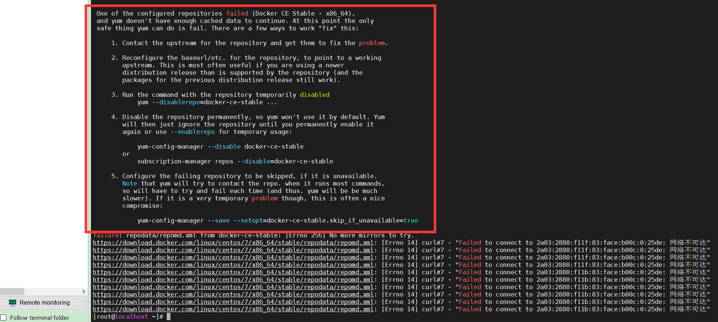Viewport: 718px width, 322px height.
Task: Click the sidebar horizontal scrollbar right arrow
Action: pos(84,291)
